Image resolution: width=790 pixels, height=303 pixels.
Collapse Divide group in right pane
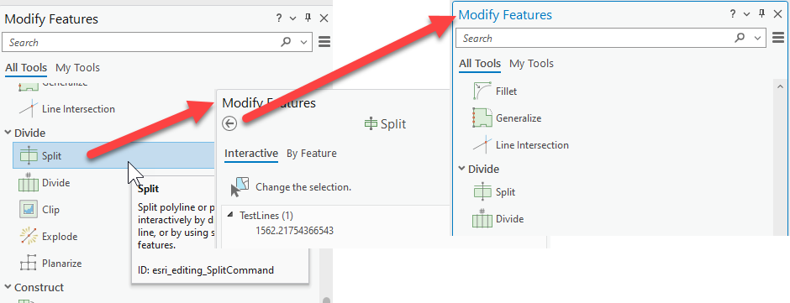click(462, 169)
